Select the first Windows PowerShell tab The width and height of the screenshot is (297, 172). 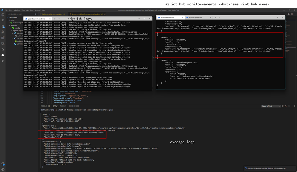[170, 17]
